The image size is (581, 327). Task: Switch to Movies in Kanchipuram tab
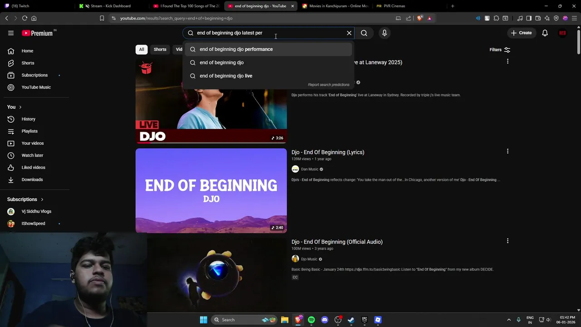pos(335,6)
